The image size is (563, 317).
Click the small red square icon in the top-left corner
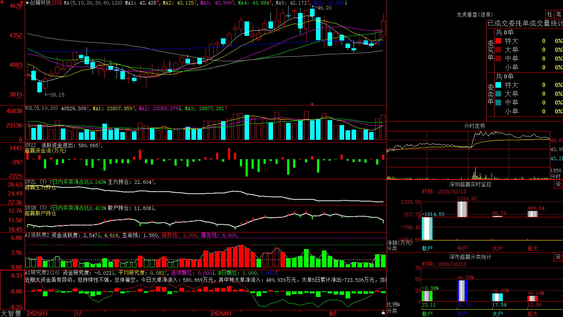[x=1, y=1]
